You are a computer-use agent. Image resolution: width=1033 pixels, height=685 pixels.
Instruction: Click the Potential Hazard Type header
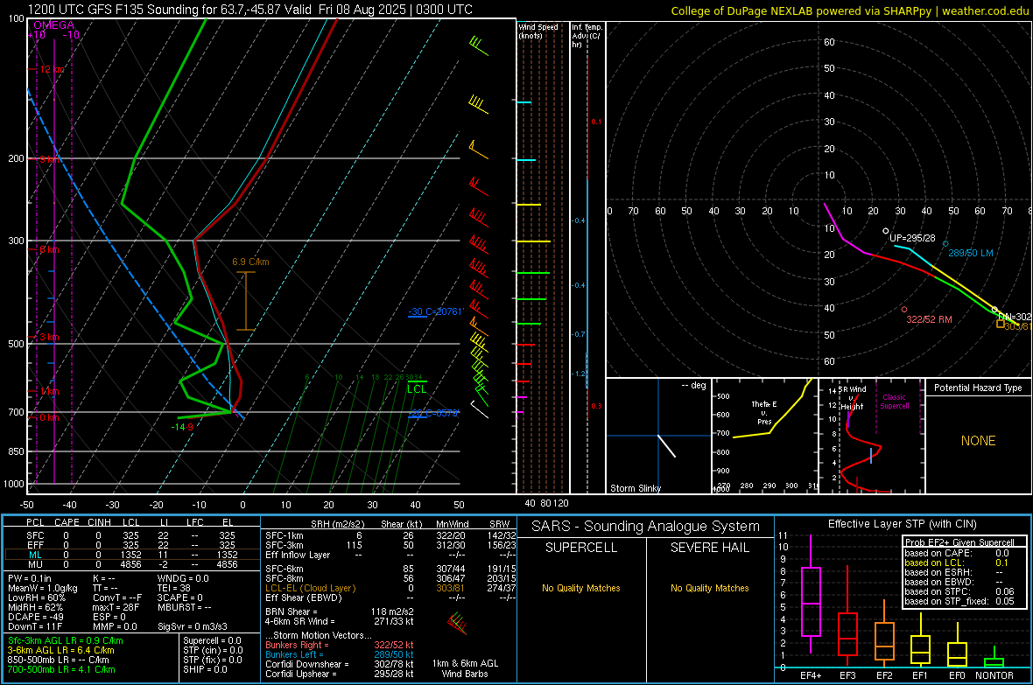[x=978, y=388]
